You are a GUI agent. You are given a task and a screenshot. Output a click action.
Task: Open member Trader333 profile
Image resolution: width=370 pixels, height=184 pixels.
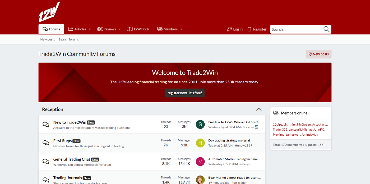point(280,130)
